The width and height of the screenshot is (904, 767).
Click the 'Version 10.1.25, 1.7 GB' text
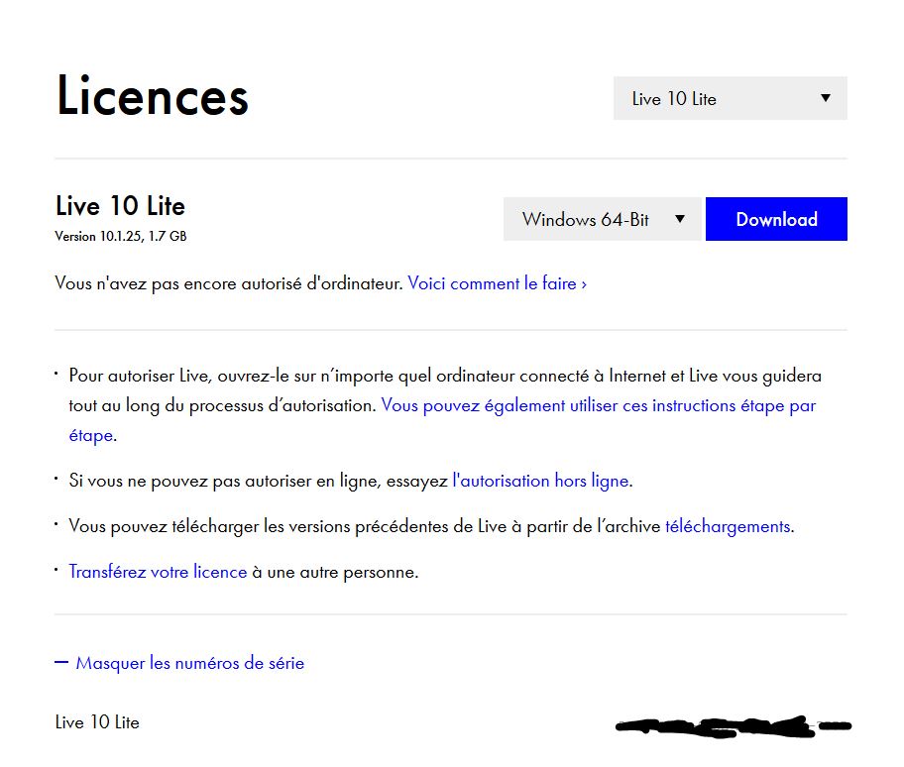click(x=121, y=236)
